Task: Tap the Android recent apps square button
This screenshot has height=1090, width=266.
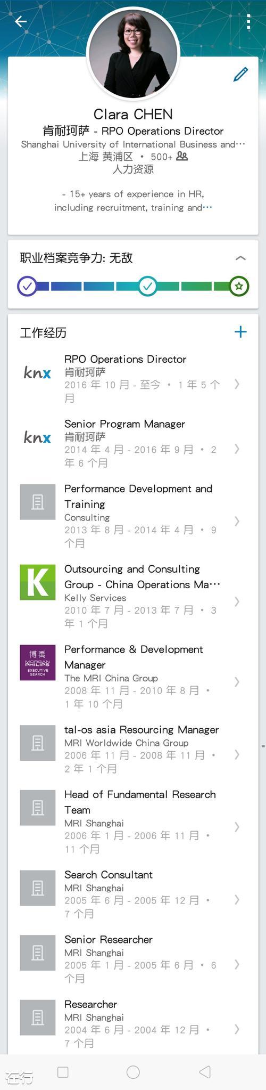Action: tap(63, 1072)
